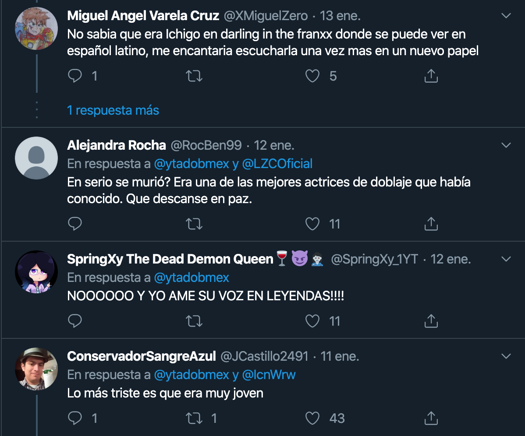This screenshot has width=525, height=436.
Task: Share SpringXy's tweet via the share icon
Action: [431, 321]
